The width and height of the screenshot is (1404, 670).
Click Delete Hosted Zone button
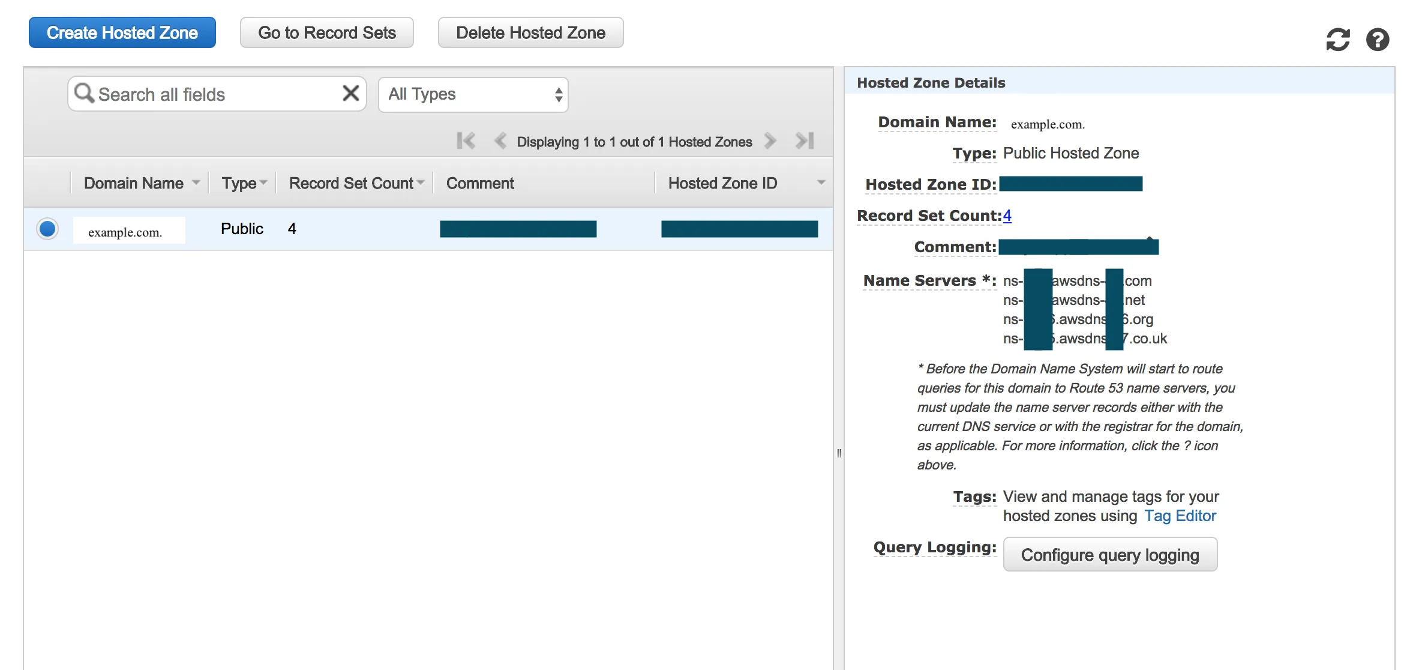(x=530, y=32)
